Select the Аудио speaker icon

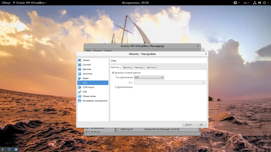click(x=79, y=78)
